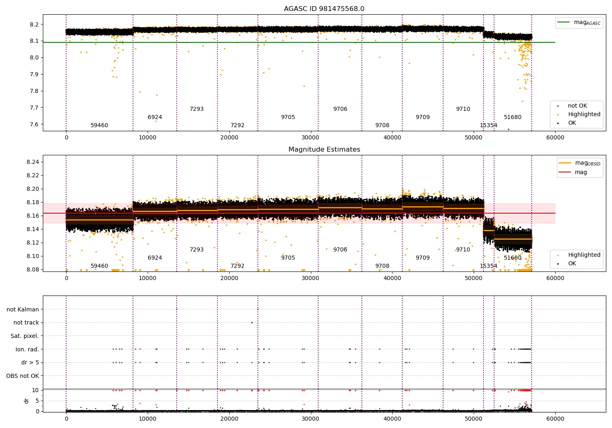Click the 8.24 y-tick of middle plot
Screen dimensions: 612x428
(x=33, y=162)
